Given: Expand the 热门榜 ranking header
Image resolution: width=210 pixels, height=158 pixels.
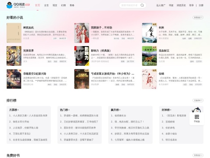Looking at the screenshot, I should [65, 110].
